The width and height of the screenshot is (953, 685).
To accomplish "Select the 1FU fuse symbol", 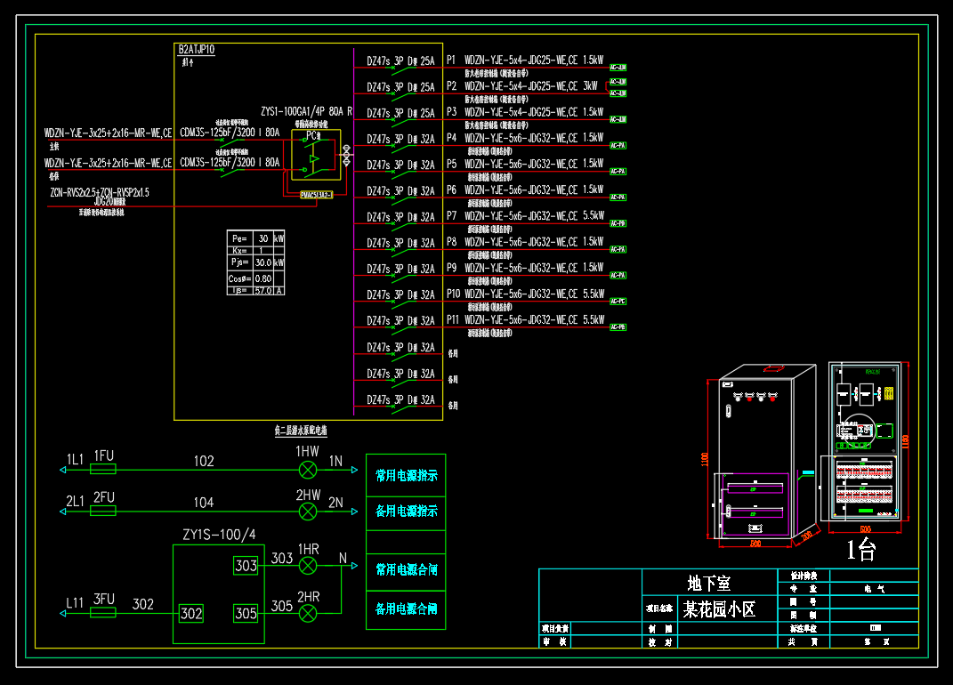I will [x=103, y=469].
